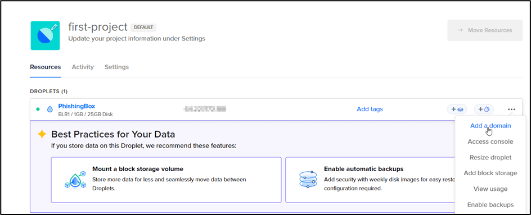Choose View usage from the menu
Viewport: 531px width, 215px height.
click(490, 189)
